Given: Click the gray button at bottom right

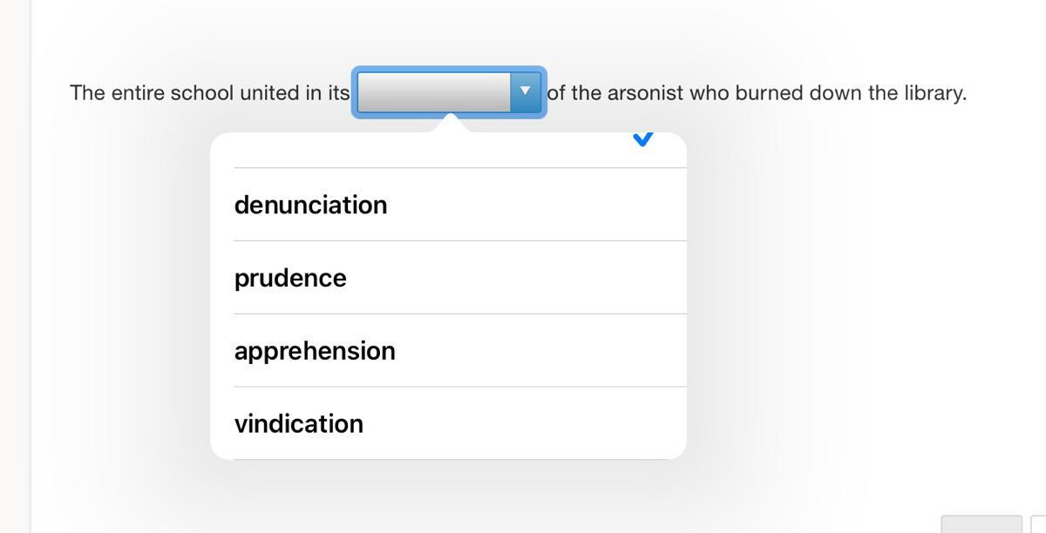Looking at the screenshot, I should 981,524.
